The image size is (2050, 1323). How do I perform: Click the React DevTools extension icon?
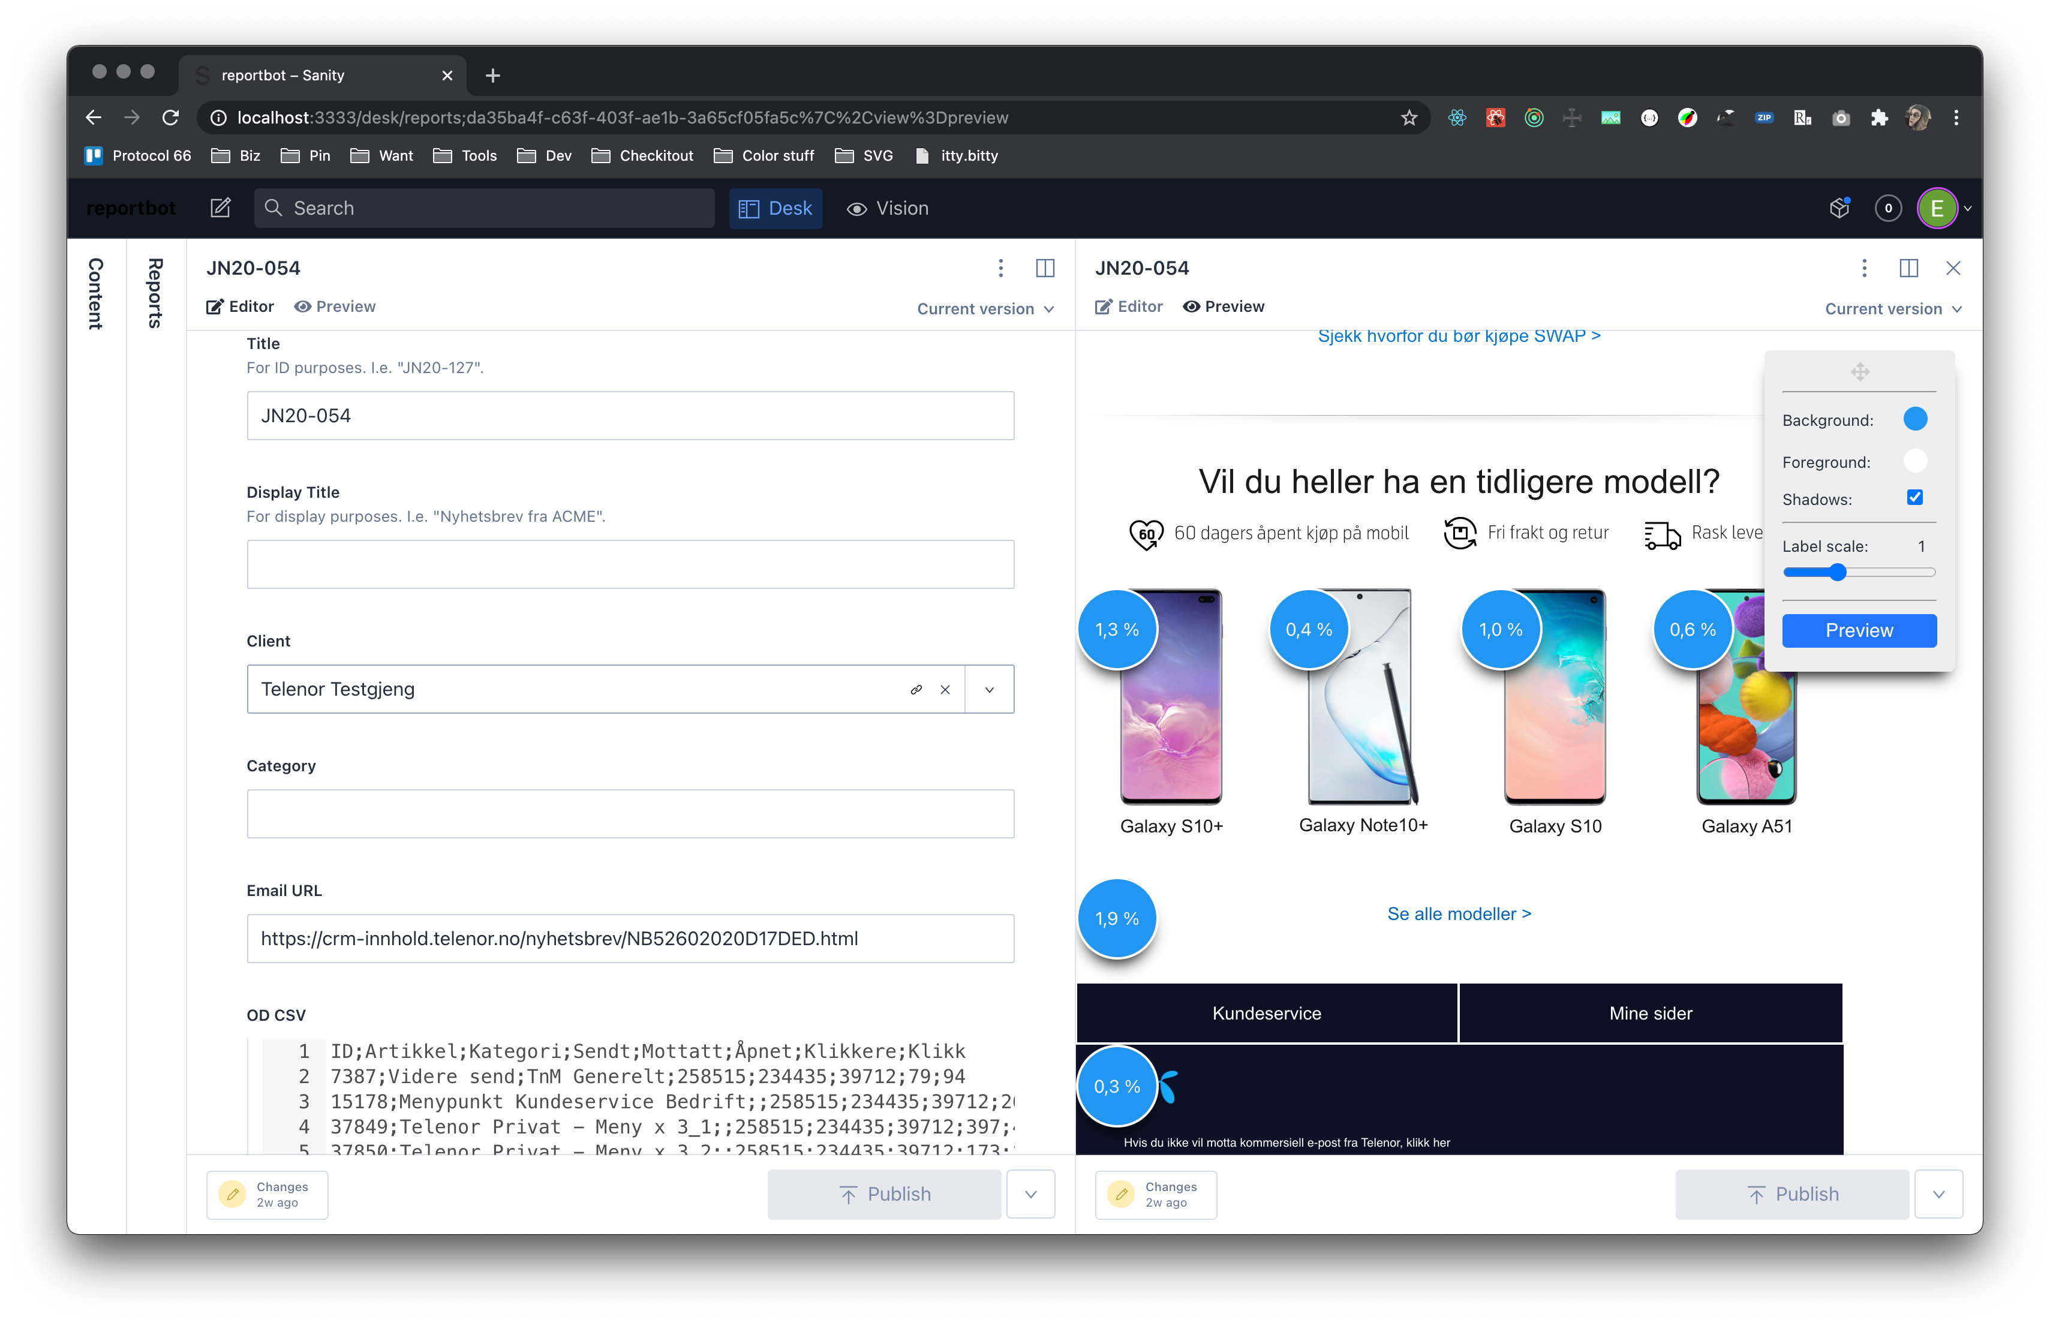pos(1457,118)
